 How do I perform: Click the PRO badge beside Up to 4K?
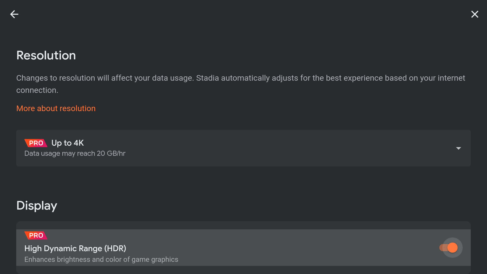(x=36, y=143)
